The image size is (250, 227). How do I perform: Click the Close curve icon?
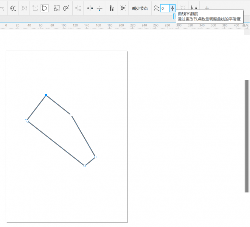coord(45,8)
